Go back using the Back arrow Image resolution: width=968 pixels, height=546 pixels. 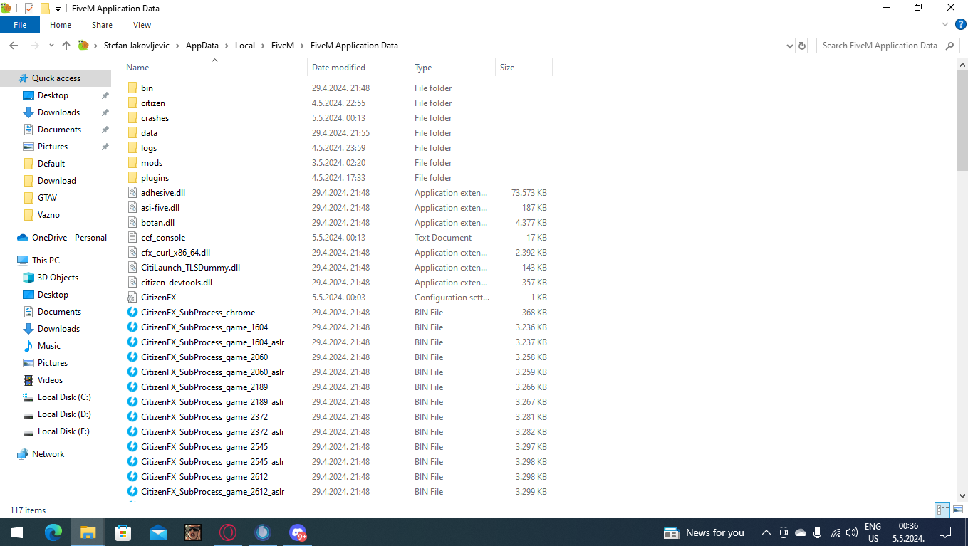(x=14, y=46)
